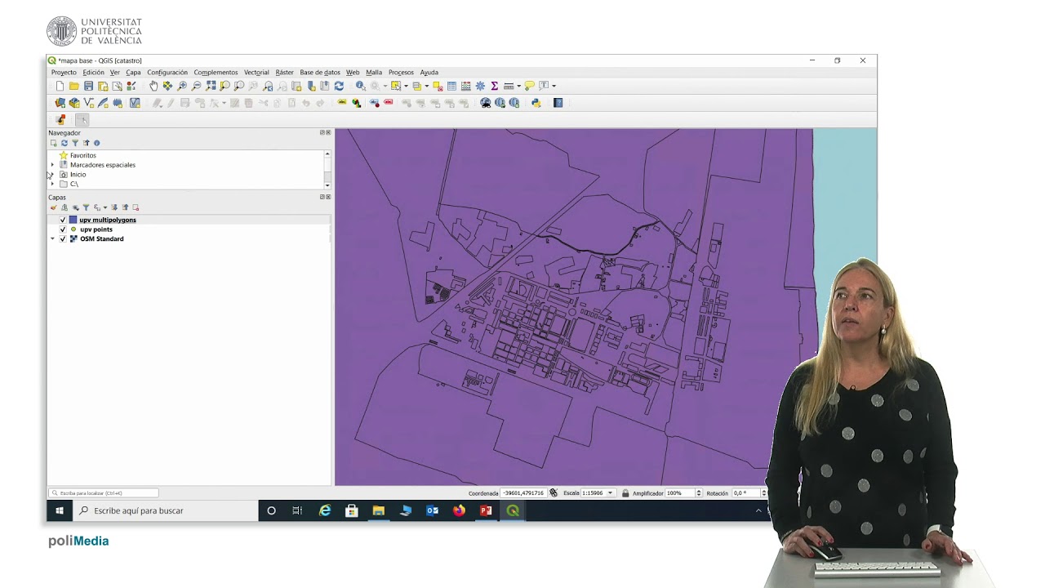Select the map tips speech bubble icon
The height and width of the screenshot is (588, 1045).
click(529, 86)
